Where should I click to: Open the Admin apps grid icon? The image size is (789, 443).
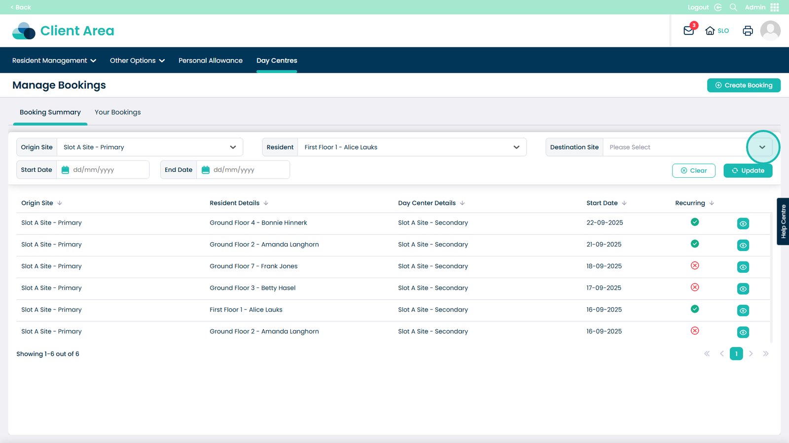point(775,7)
